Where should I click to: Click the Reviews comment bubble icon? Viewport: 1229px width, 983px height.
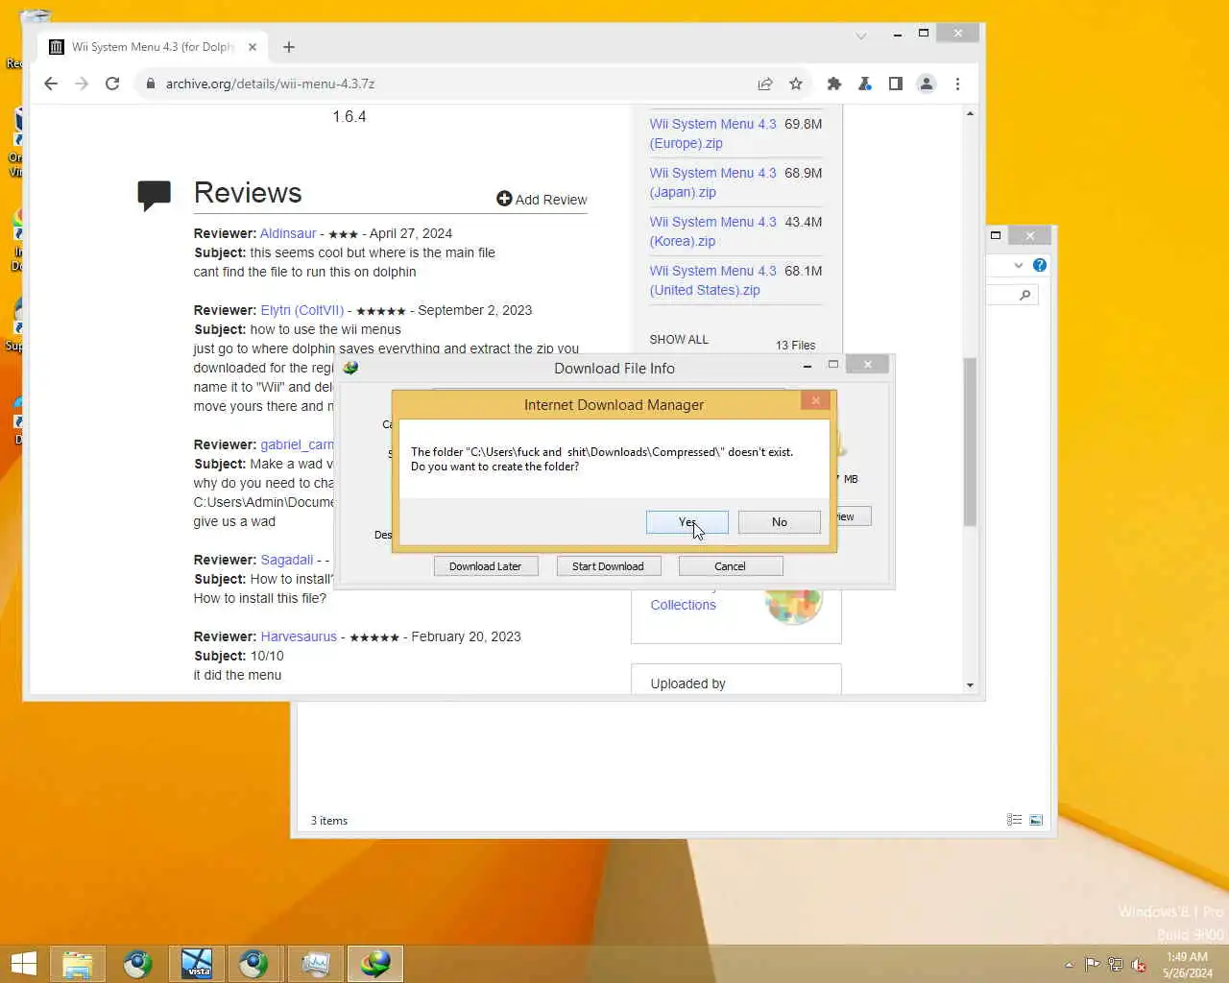click(154, 195)
